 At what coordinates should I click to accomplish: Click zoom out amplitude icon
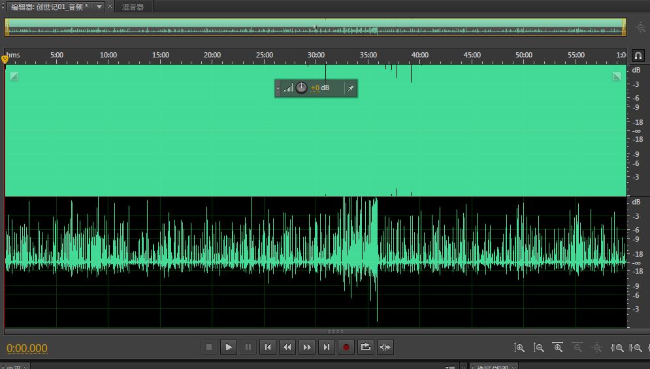point(539,348)
